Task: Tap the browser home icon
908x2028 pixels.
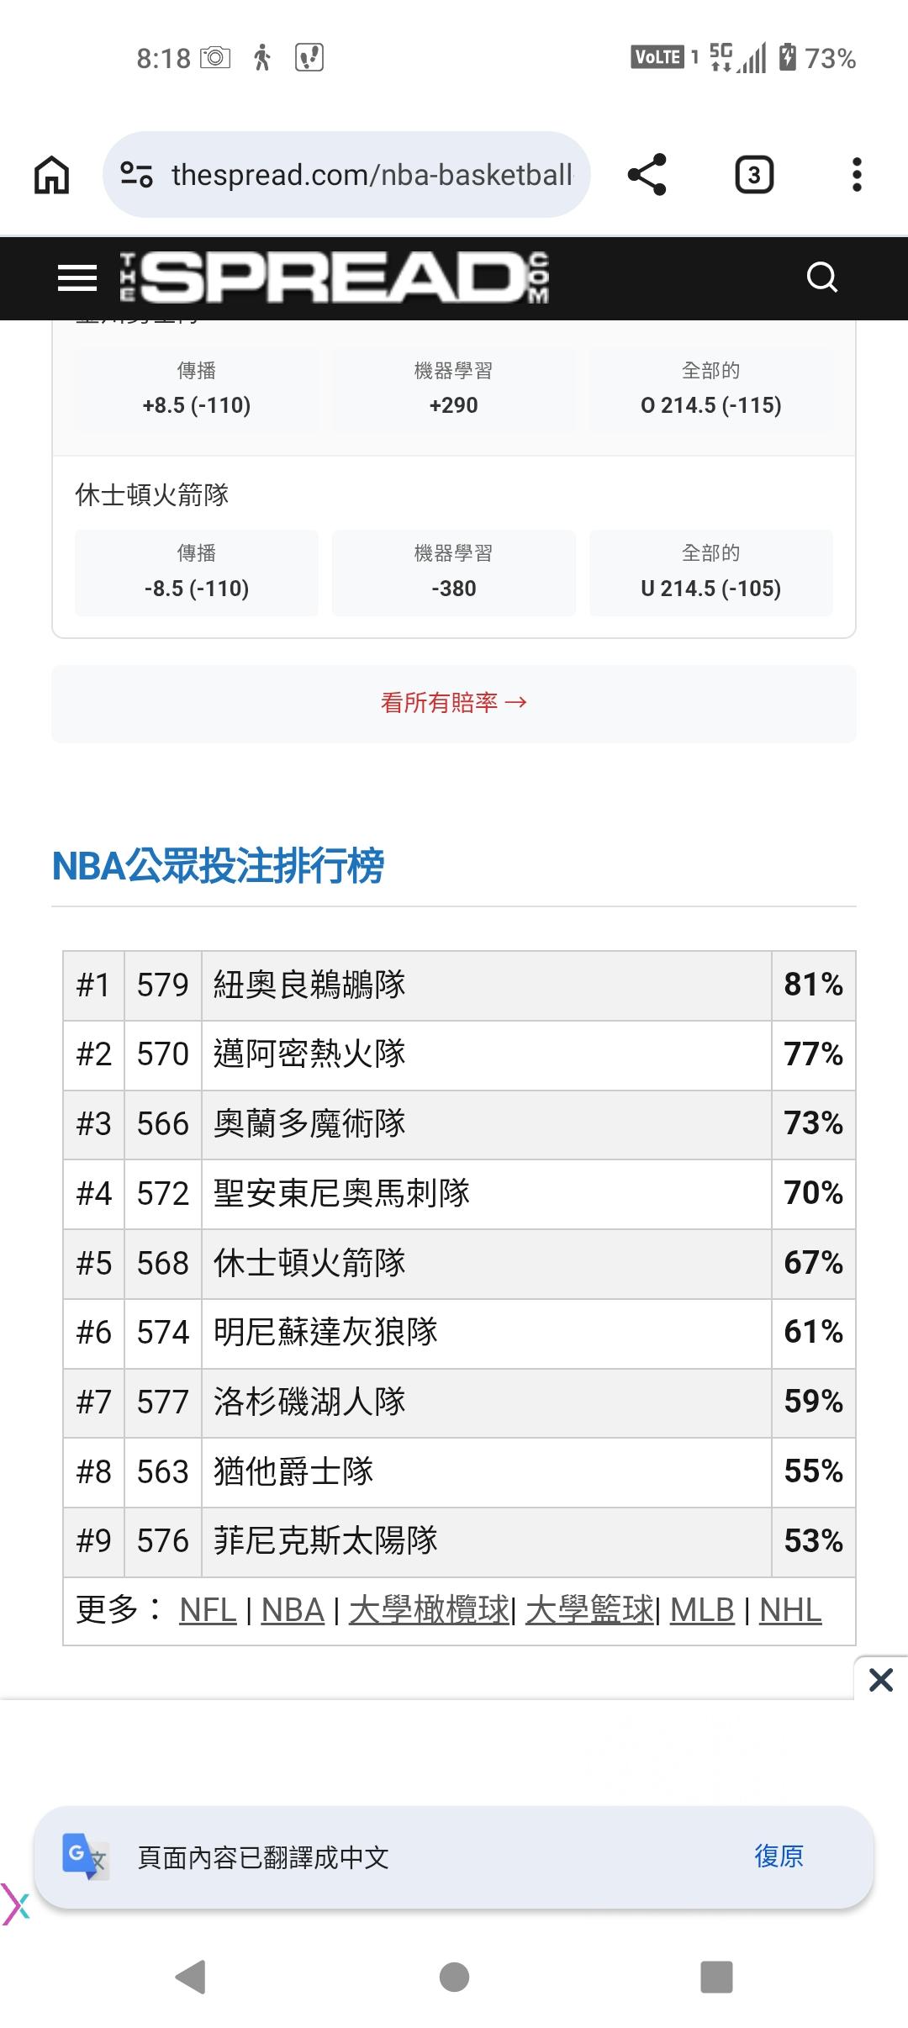Action: (51, 176)
